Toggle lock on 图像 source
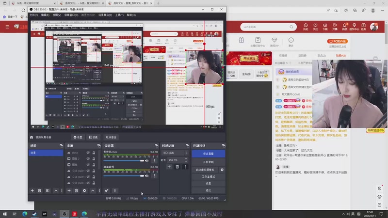 pos(94,165)
